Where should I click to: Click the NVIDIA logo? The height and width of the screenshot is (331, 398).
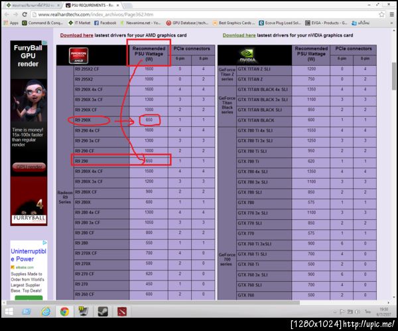coord(247,55)
